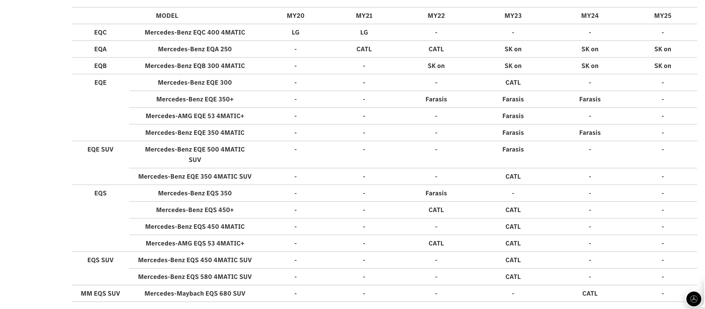The image size is (705, 309).
Task: Select SK on cell for EQB MY22
Action: (436, 66)
